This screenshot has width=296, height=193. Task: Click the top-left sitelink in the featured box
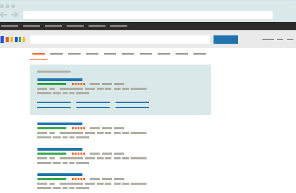pyautogui.click(x=54, y=102)
